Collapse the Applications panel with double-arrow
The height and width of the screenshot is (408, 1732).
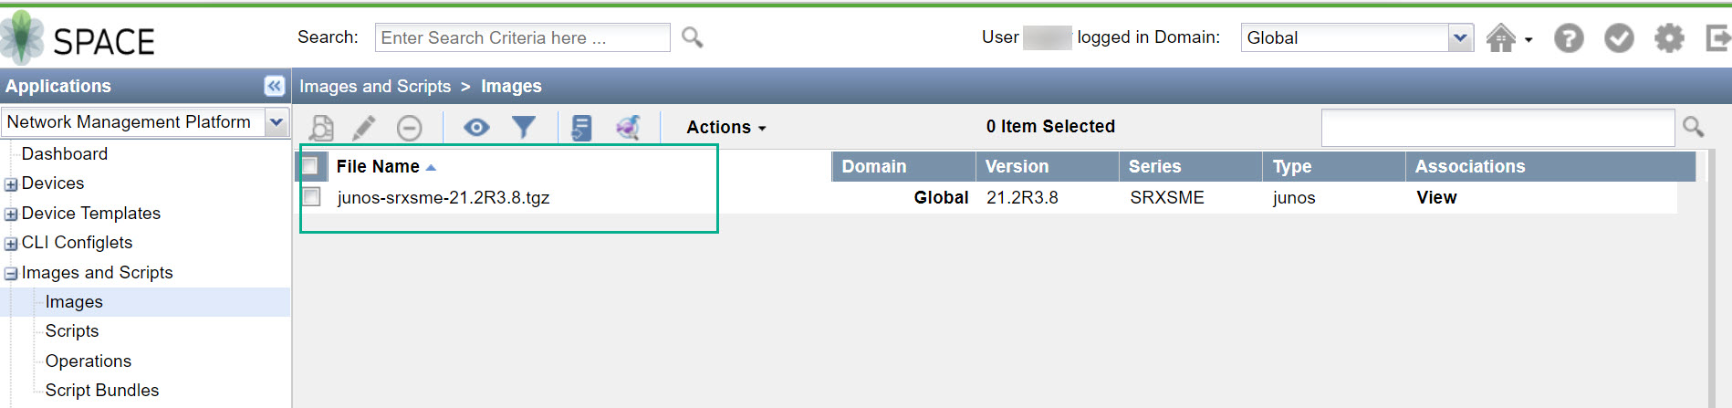point(274,86)
